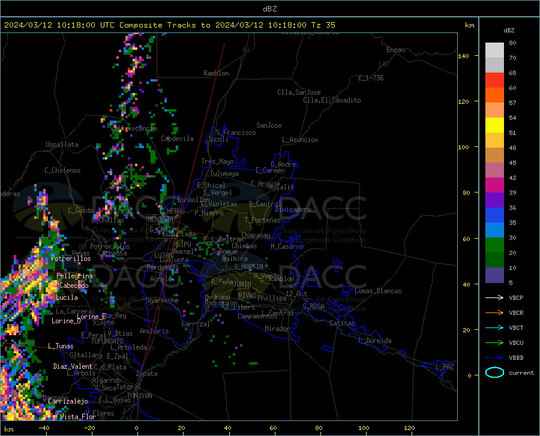Click the green VBCU arrow icon
The width and height of the screenshot is (540, 436).
494,343
